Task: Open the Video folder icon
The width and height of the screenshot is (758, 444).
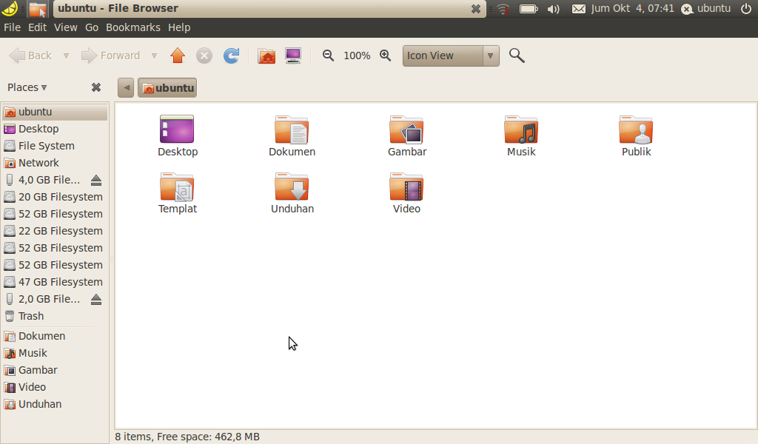Action: click(406, 186)
